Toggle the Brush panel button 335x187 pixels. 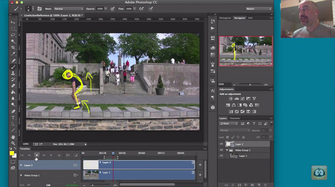[40, 9]
